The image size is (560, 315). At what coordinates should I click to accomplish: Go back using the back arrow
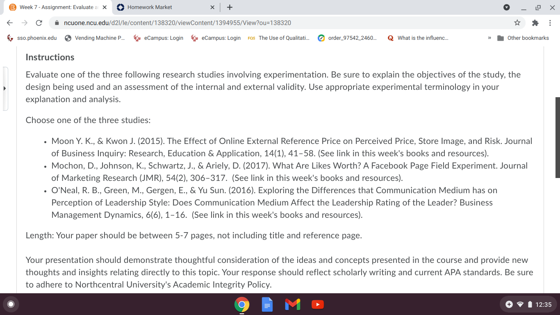click(x=10, y=23)
